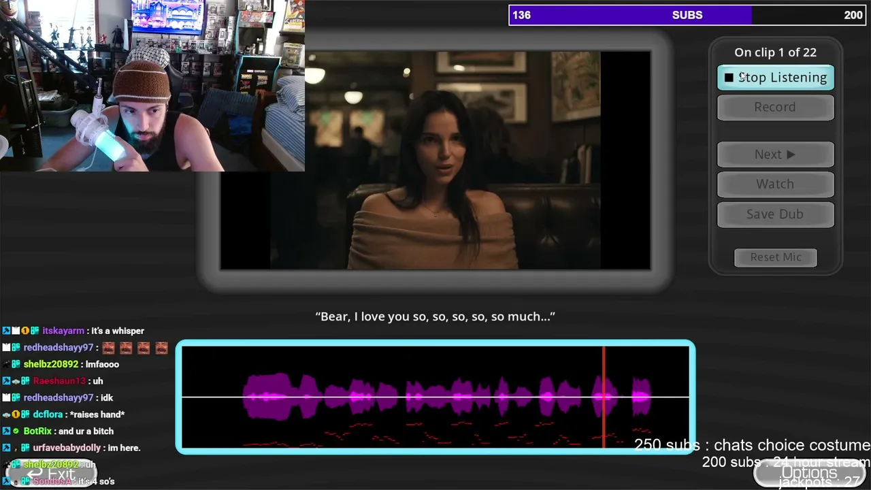Click the chat message "im here."
Viewport: 871px width, 490px height.
pyautogui.click(x=124, y=448)
